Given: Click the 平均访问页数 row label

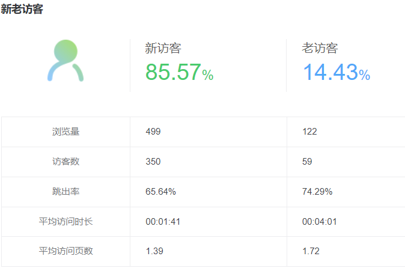Looking at the screenshot, I should click(x=65, y=251).
